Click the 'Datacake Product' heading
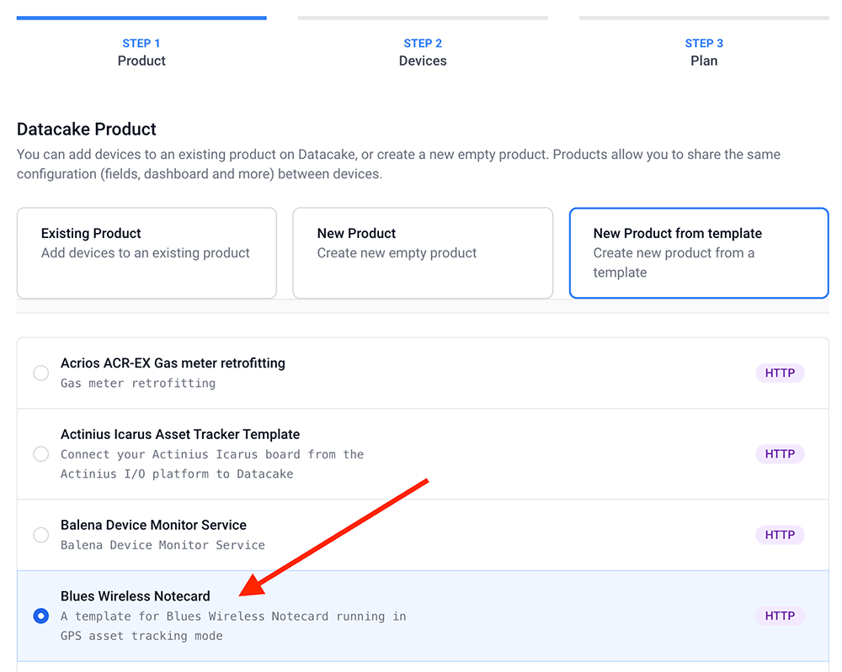842x672 pixels. [x=87, y=130]
